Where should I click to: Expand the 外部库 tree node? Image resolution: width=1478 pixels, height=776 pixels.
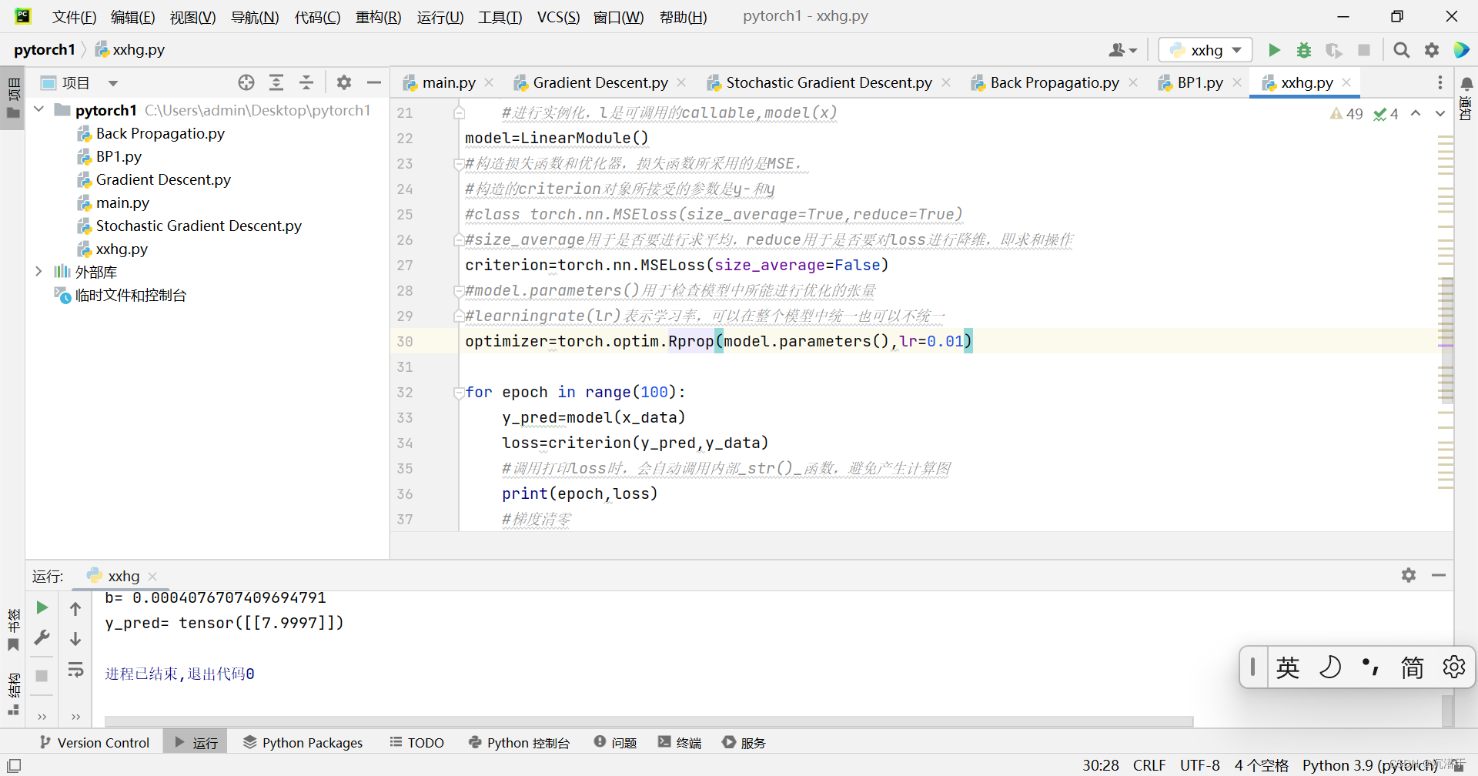coord(38,271)
